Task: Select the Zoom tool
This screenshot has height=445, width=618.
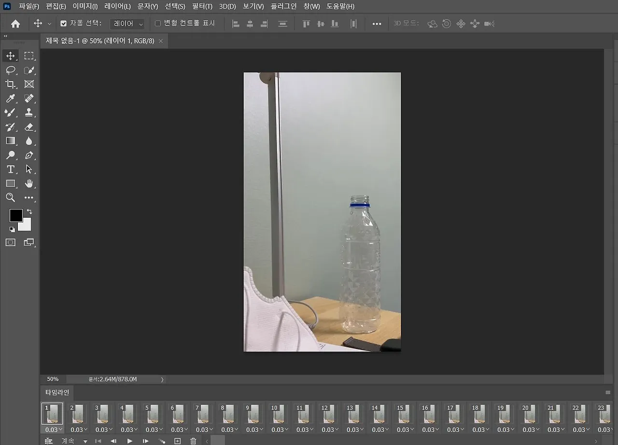Action: 10,197
